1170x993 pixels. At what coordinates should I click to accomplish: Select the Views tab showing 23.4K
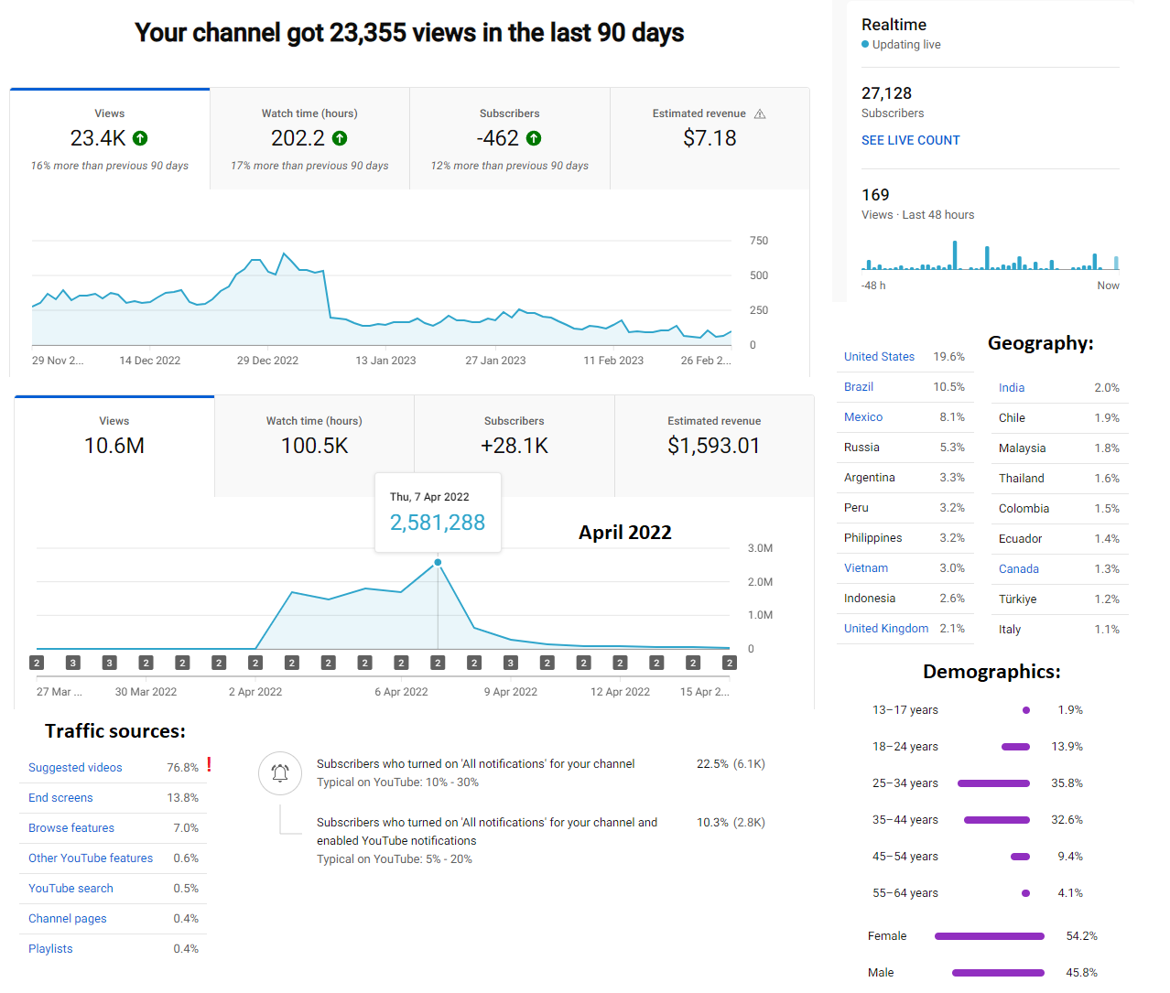[110, 139]
